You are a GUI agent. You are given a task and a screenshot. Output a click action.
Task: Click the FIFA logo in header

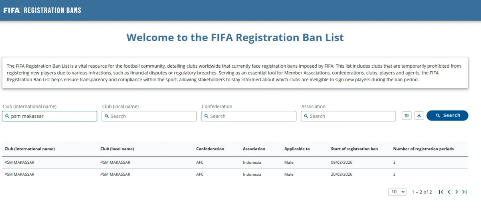[11, 10]
